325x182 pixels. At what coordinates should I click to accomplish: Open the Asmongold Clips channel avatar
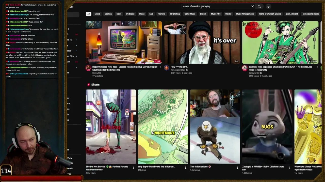[x=166, y=67]
